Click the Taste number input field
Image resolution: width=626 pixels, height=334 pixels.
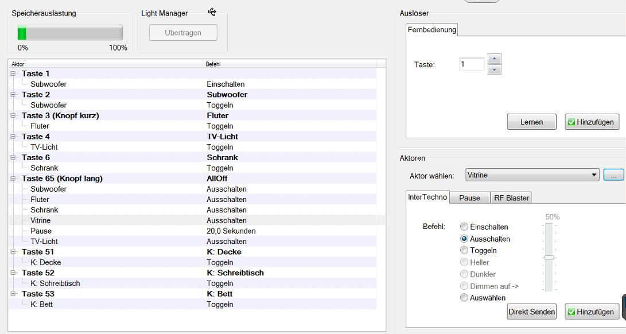pyautogui.click(x=472, y=64)
